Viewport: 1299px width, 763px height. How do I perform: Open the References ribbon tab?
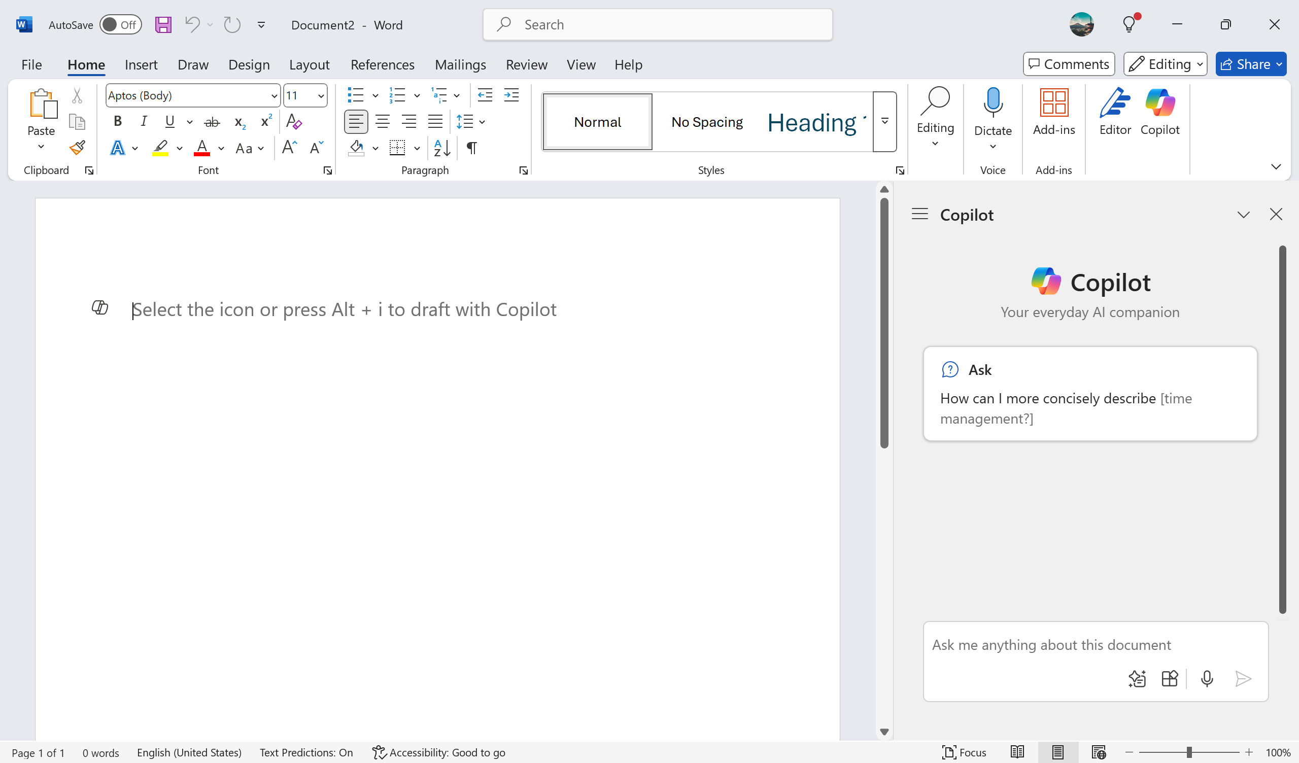[x=382, y=64]
